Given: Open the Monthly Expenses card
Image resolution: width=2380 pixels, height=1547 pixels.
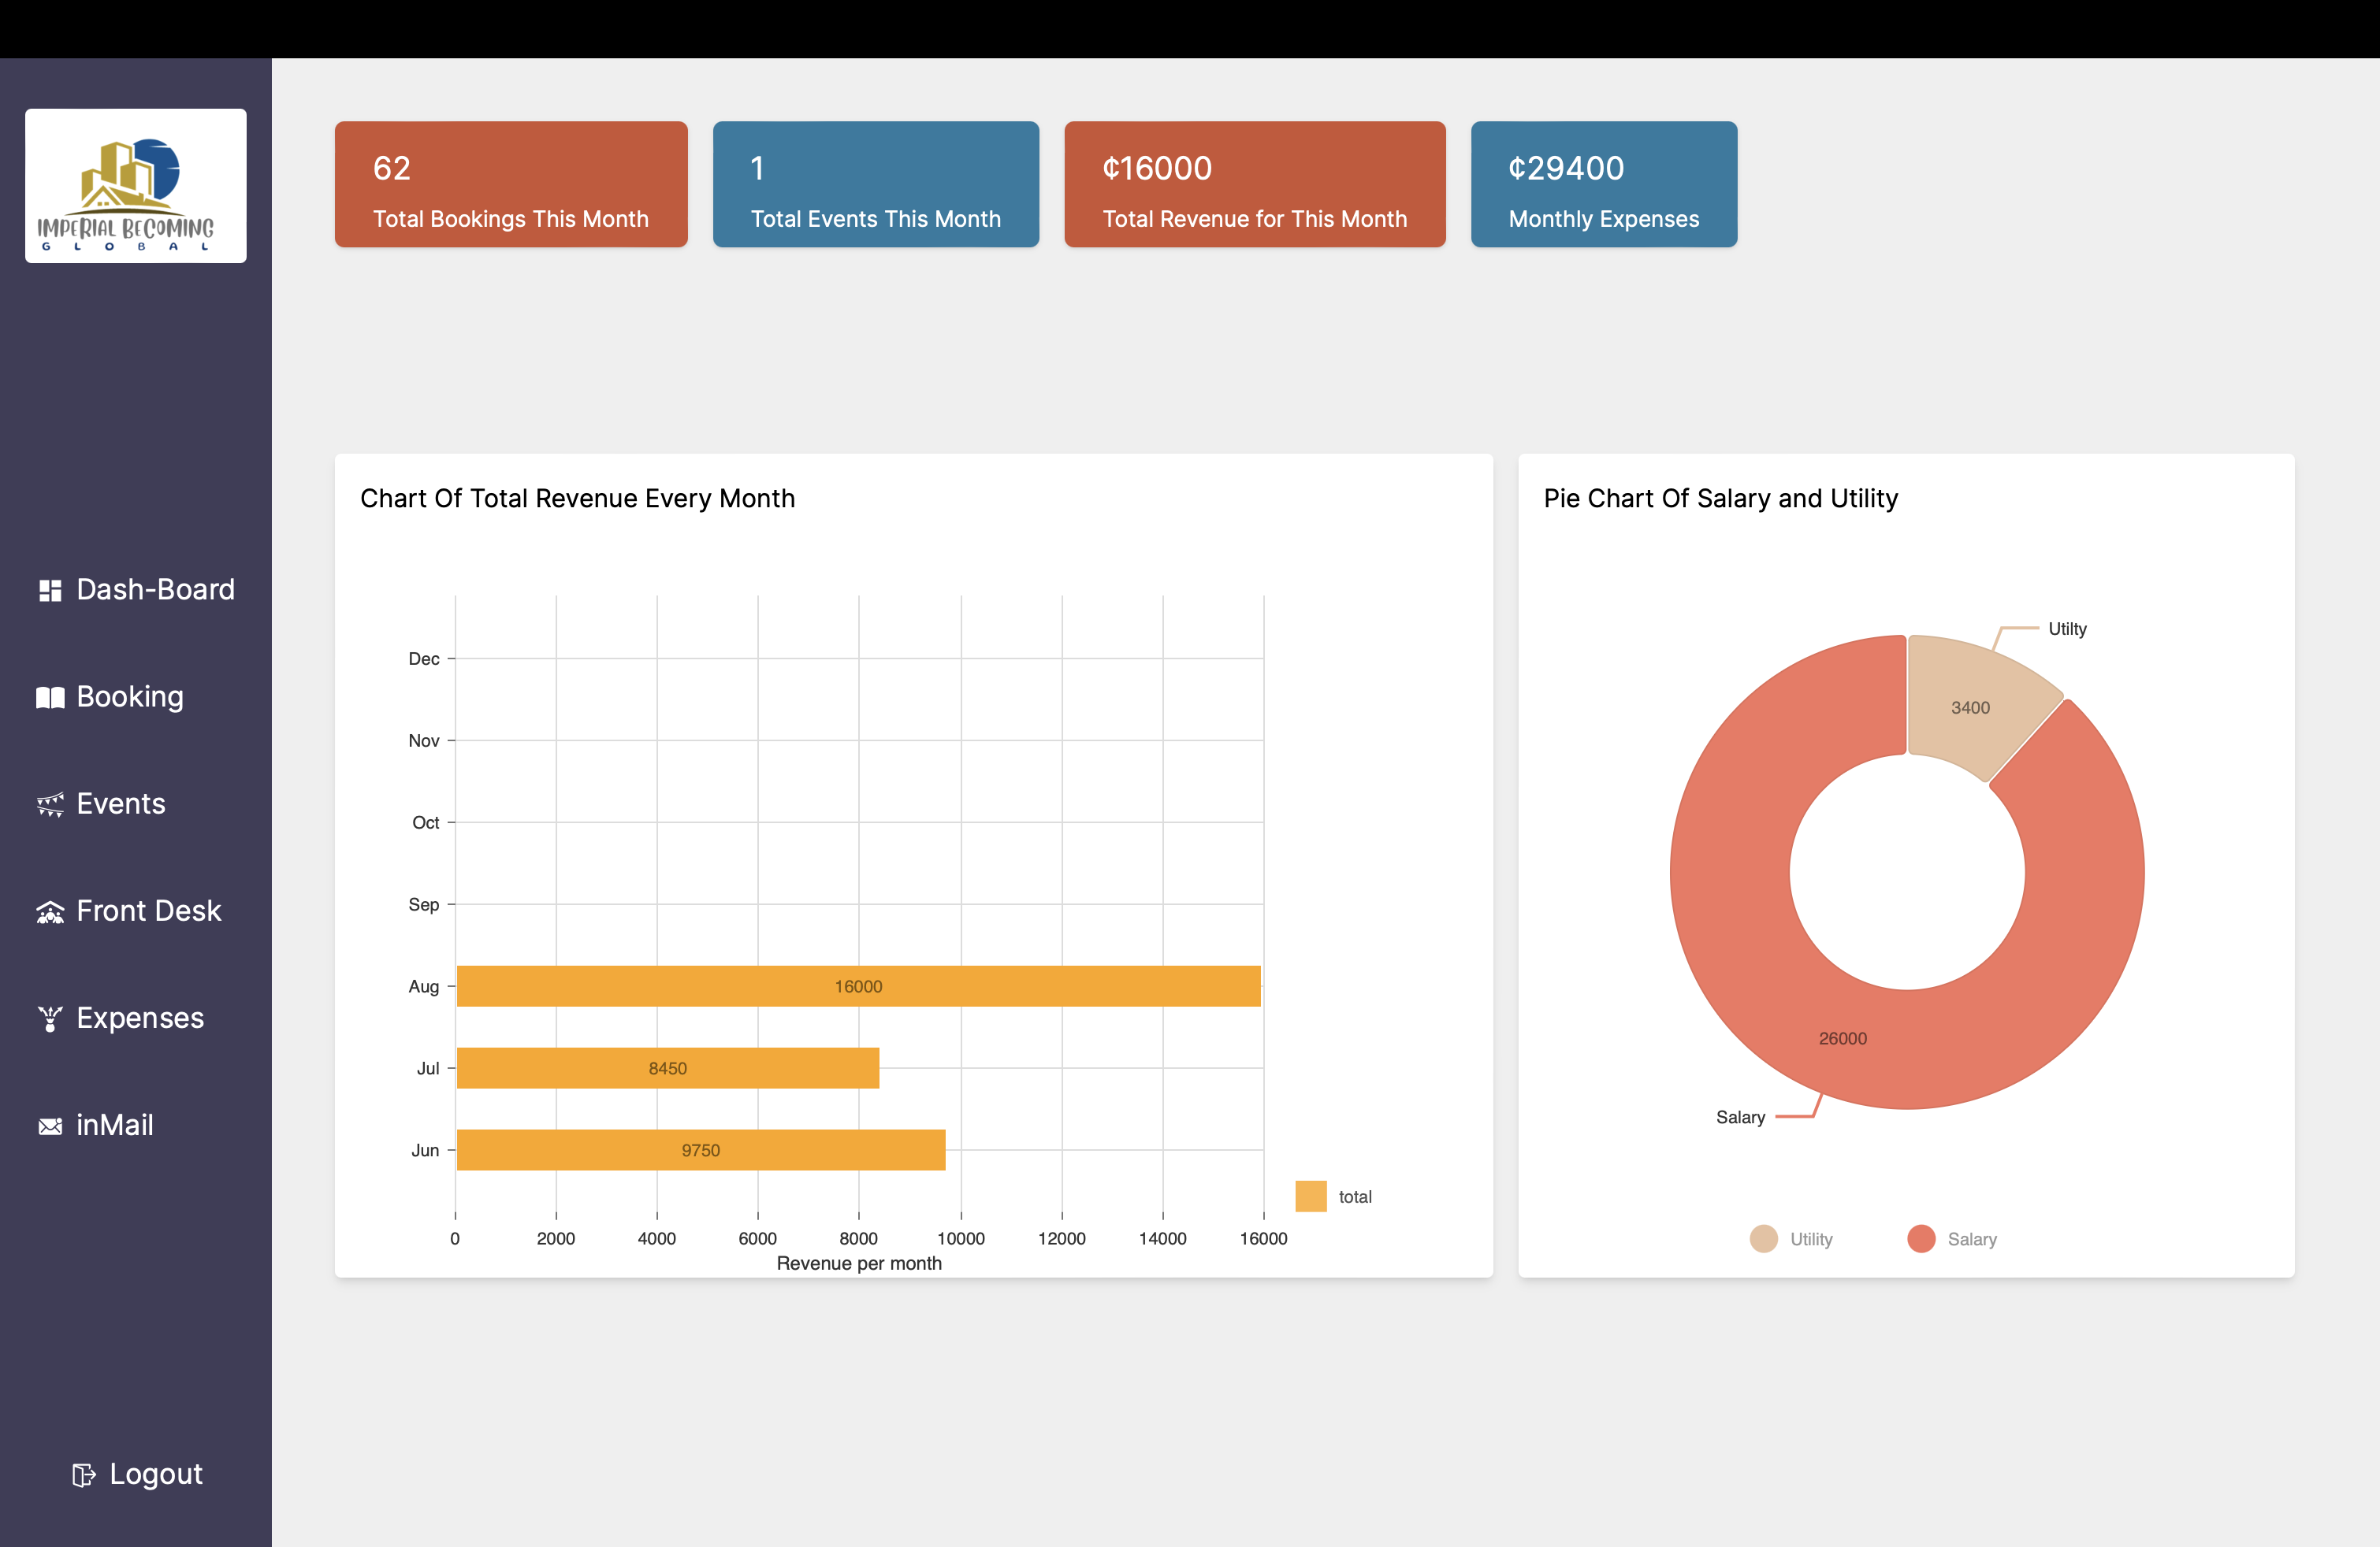Looking at the screenshot, I should pyautogui.click(x=1603, y=185).
